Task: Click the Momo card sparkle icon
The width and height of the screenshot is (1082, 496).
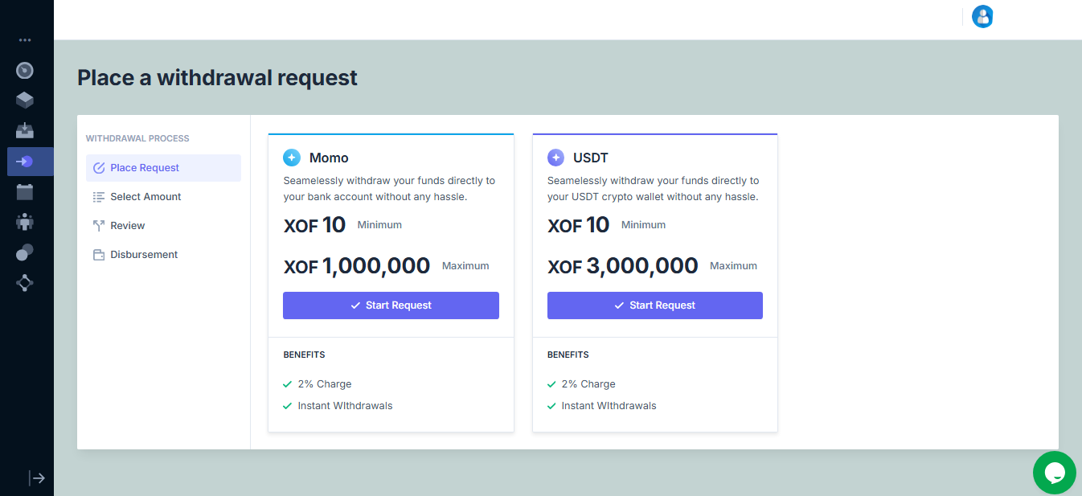Action: click(292, 158)
